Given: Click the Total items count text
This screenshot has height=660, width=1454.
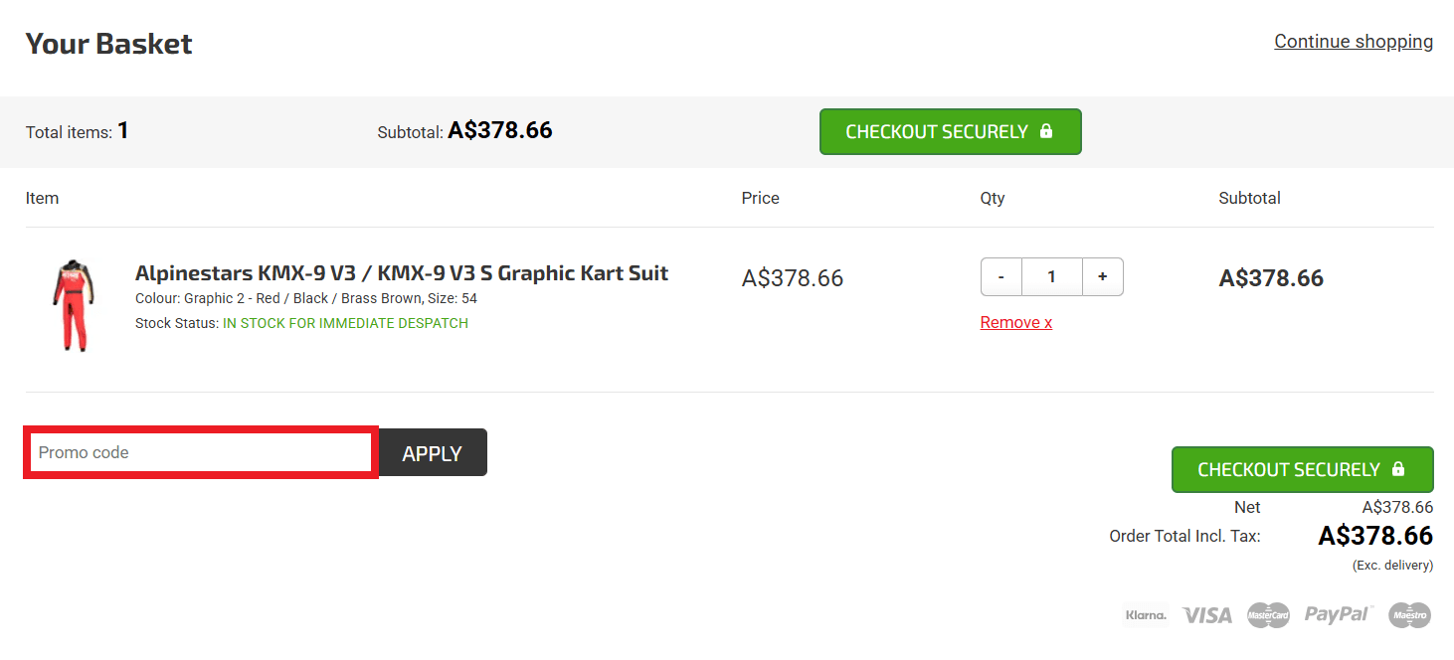Looking at the screenshot, I should tap(77, 131).
